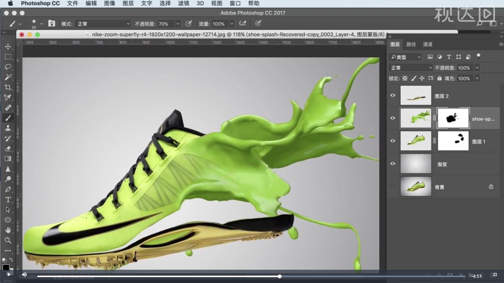
Task: Select the Healing Brush tool
Action: pos(8,108)
